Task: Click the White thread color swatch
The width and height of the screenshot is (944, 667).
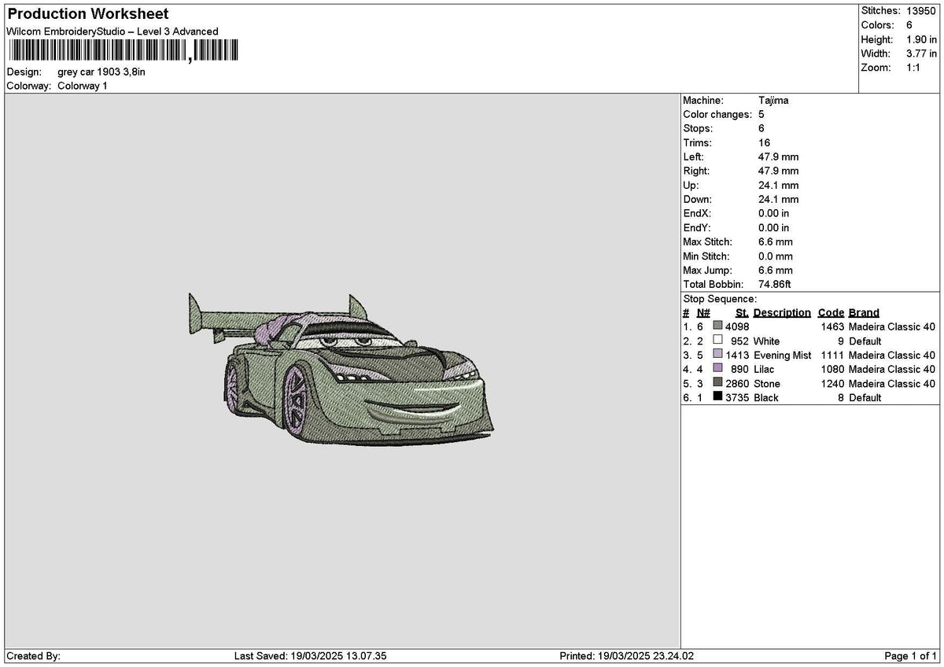Action: click(x=717, y=341)
